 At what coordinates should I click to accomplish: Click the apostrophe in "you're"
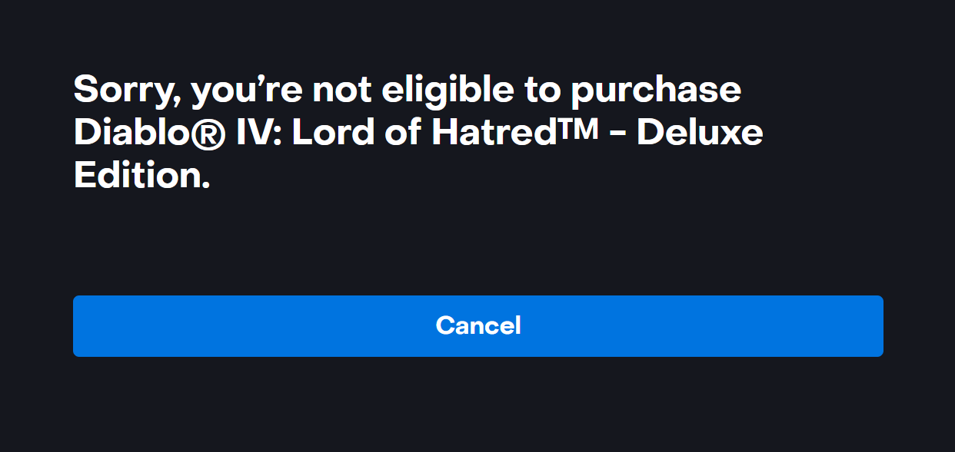[x=262, y=81]
